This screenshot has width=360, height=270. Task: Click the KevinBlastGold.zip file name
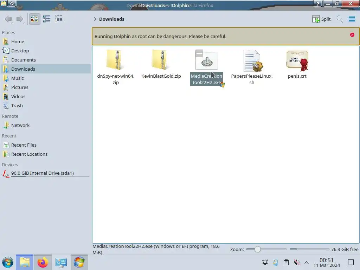[x=161, y=76]
